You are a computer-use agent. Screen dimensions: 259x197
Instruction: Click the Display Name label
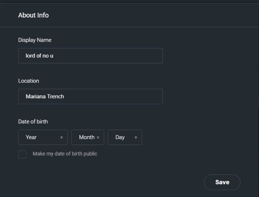(x=35, y=40)
